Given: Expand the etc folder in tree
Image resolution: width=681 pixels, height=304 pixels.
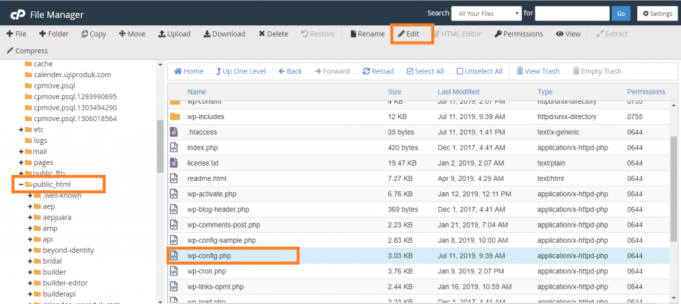Looking at the screenshot, I should [x=21, y=130].
